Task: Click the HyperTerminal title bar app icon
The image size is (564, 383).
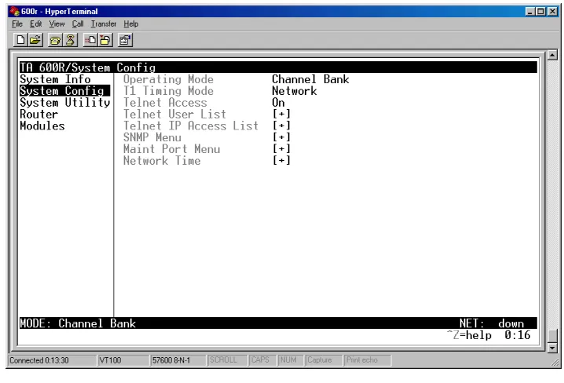Action: point(14,12)
